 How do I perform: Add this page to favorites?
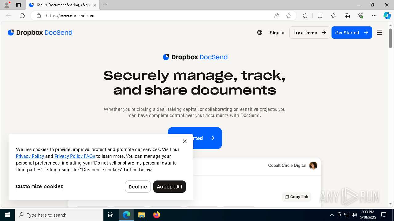click(289, 16)
